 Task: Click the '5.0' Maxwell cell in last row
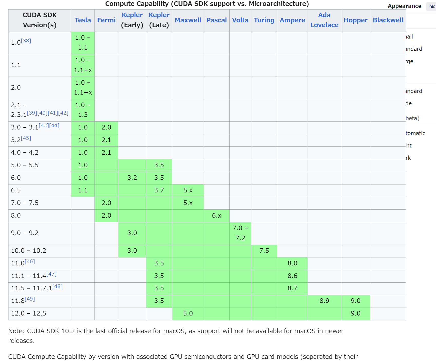[188, 314]
